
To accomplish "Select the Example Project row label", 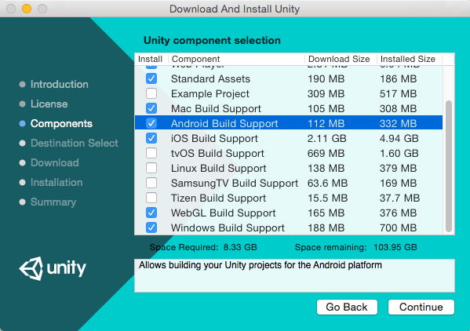I will (210, 94).
